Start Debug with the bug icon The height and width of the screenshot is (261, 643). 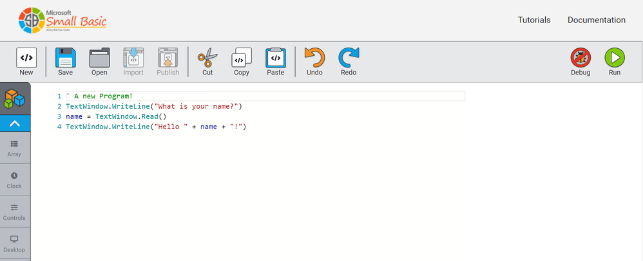tap(581, 62)
